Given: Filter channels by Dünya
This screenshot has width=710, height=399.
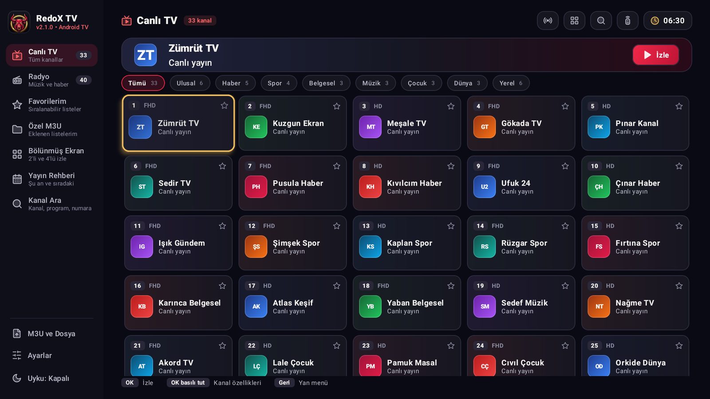Looking at the screenshot, I should pos(467,83).
